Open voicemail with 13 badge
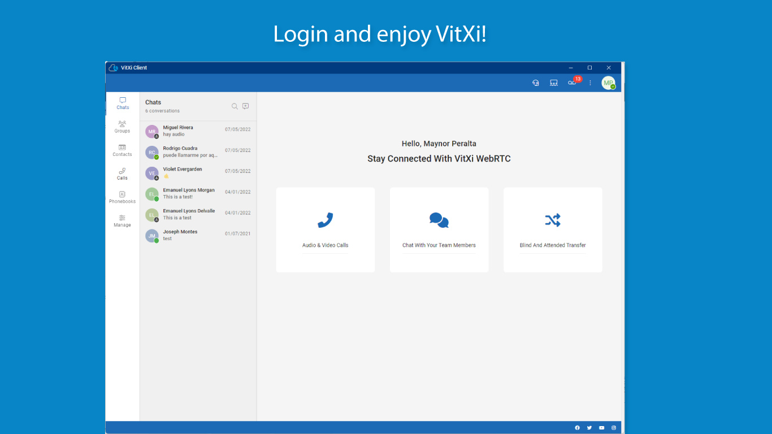772x434 pixels. click(x=573, y=82)
